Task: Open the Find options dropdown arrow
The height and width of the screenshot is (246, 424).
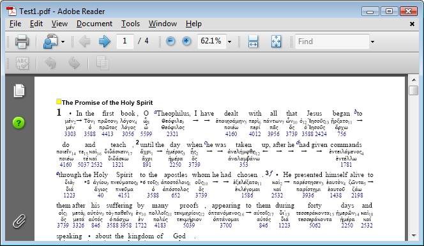Action: (373, 42)
